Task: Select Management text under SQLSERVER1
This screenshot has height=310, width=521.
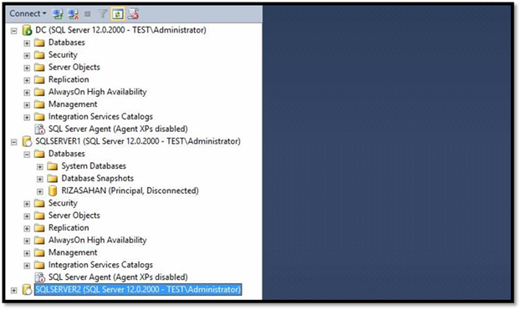Action: (73, 252)
